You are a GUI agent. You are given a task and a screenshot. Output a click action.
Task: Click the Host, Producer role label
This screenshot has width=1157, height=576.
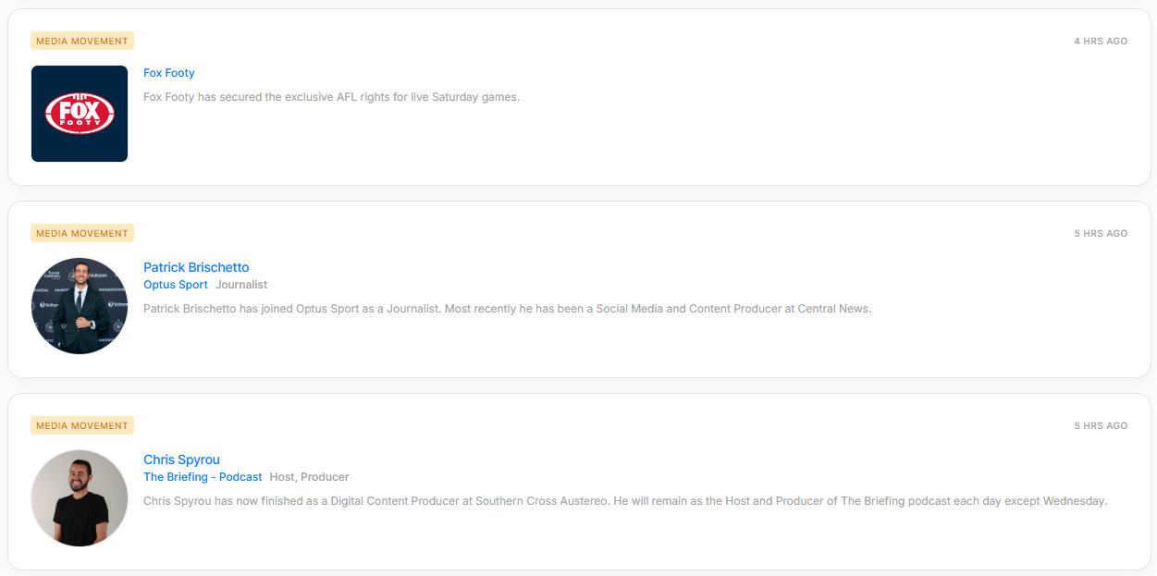click(x=309, y=477)
